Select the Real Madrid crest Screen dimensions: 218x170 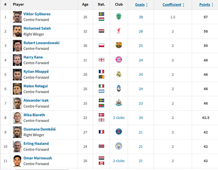click(119, 74)
